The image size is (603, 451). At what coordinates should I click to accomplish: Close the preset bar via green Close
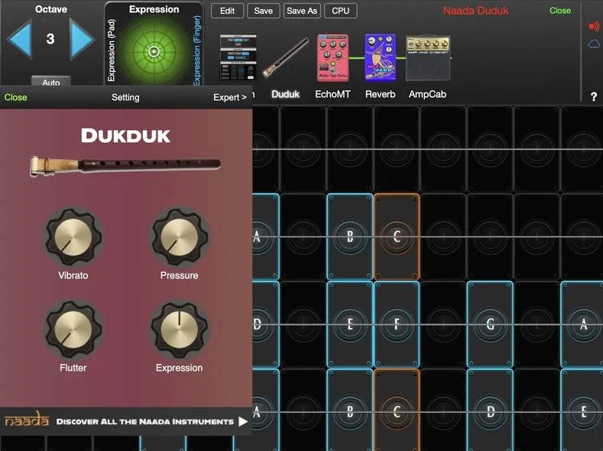pos(560,11)
